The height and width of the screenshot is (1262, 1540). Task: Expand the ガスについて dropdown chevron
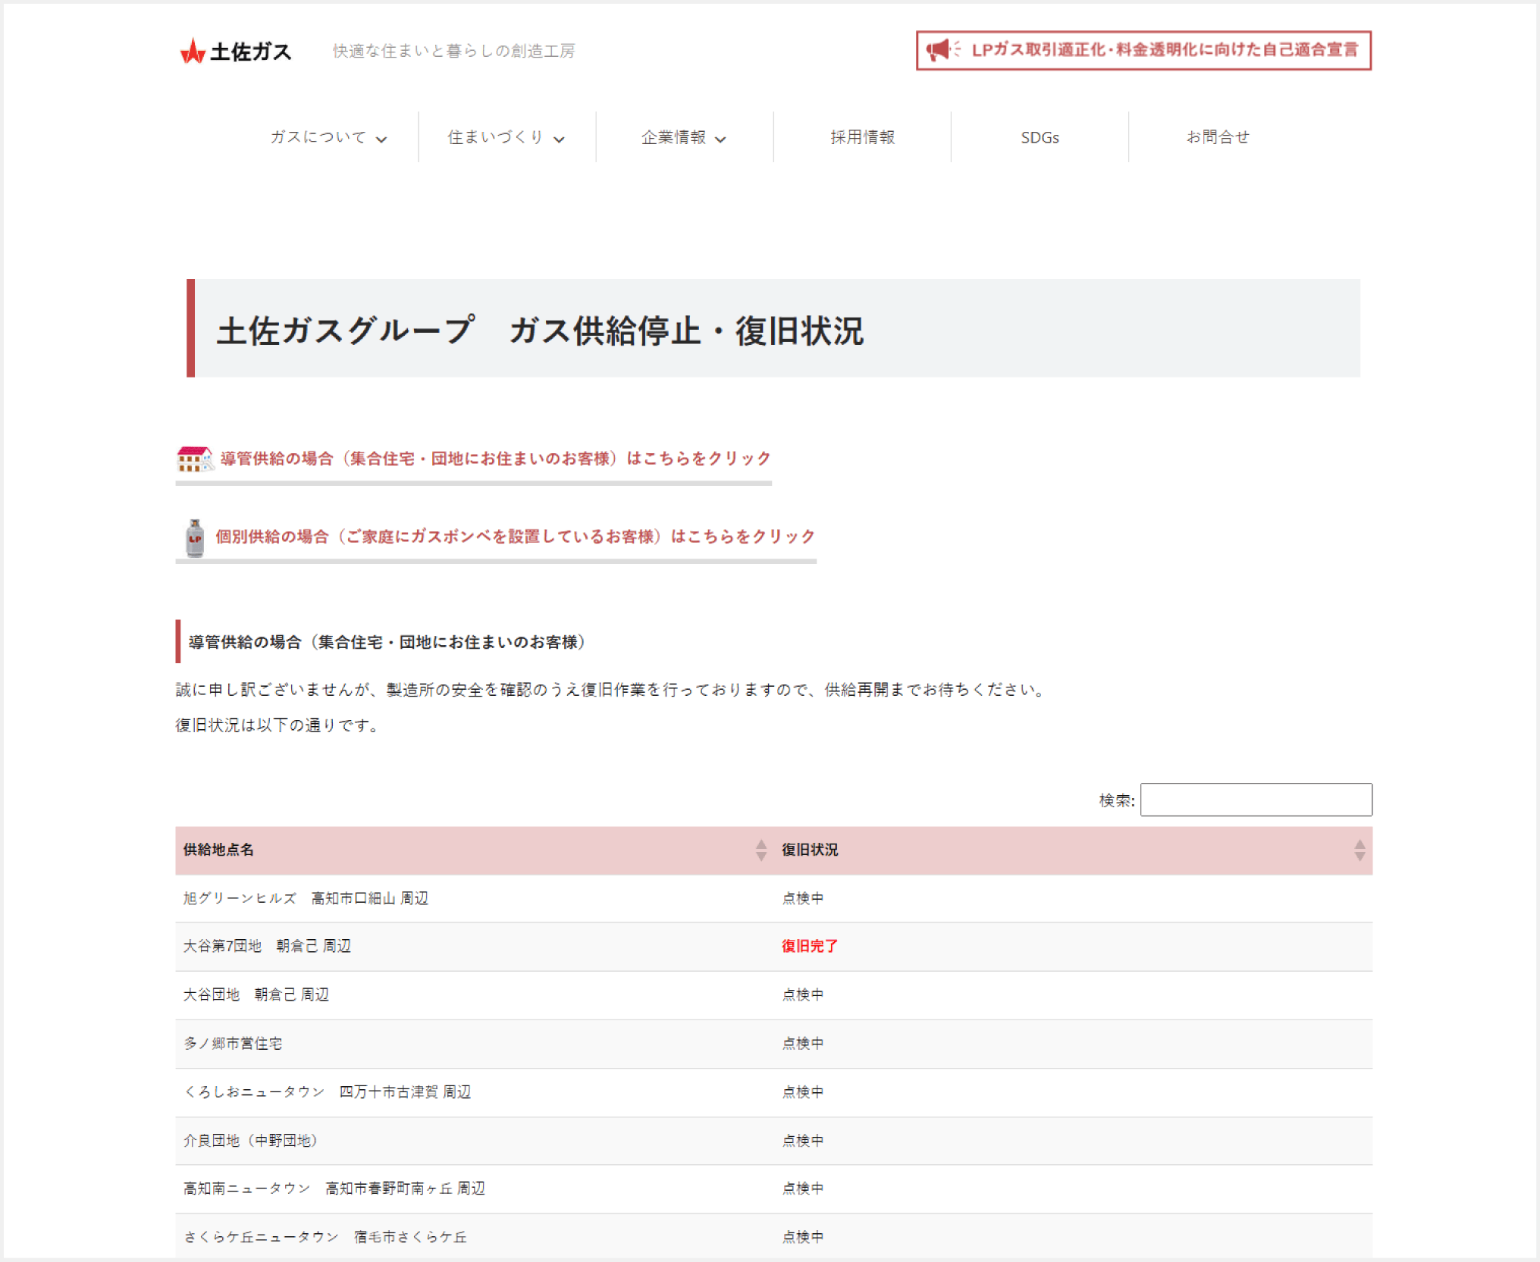tap(381, 139)
